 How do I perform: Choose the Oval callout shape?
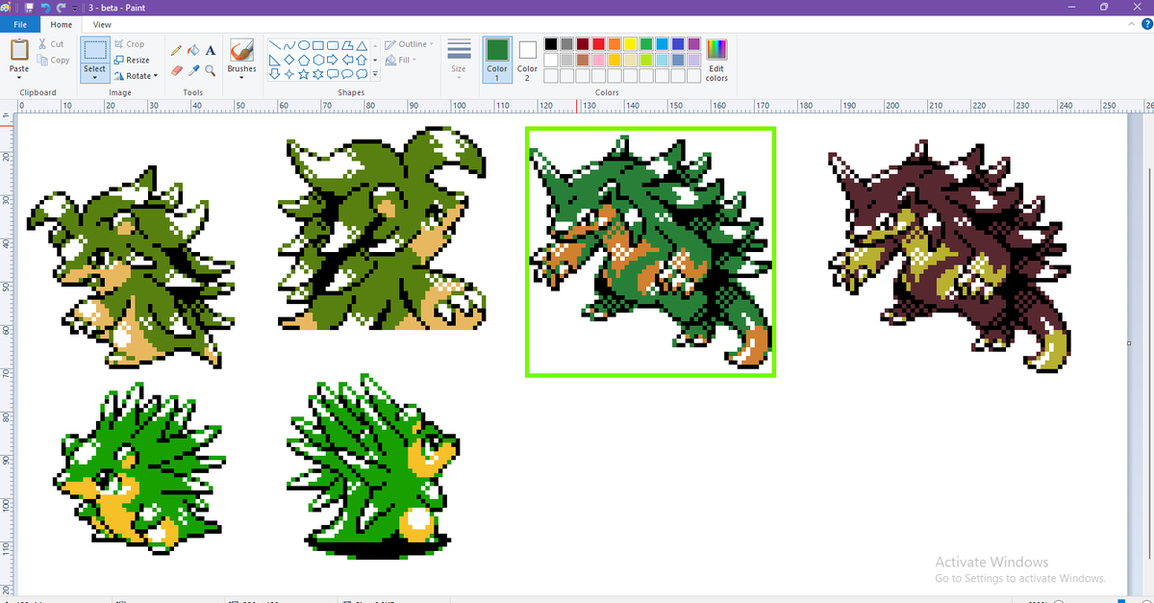346,74
